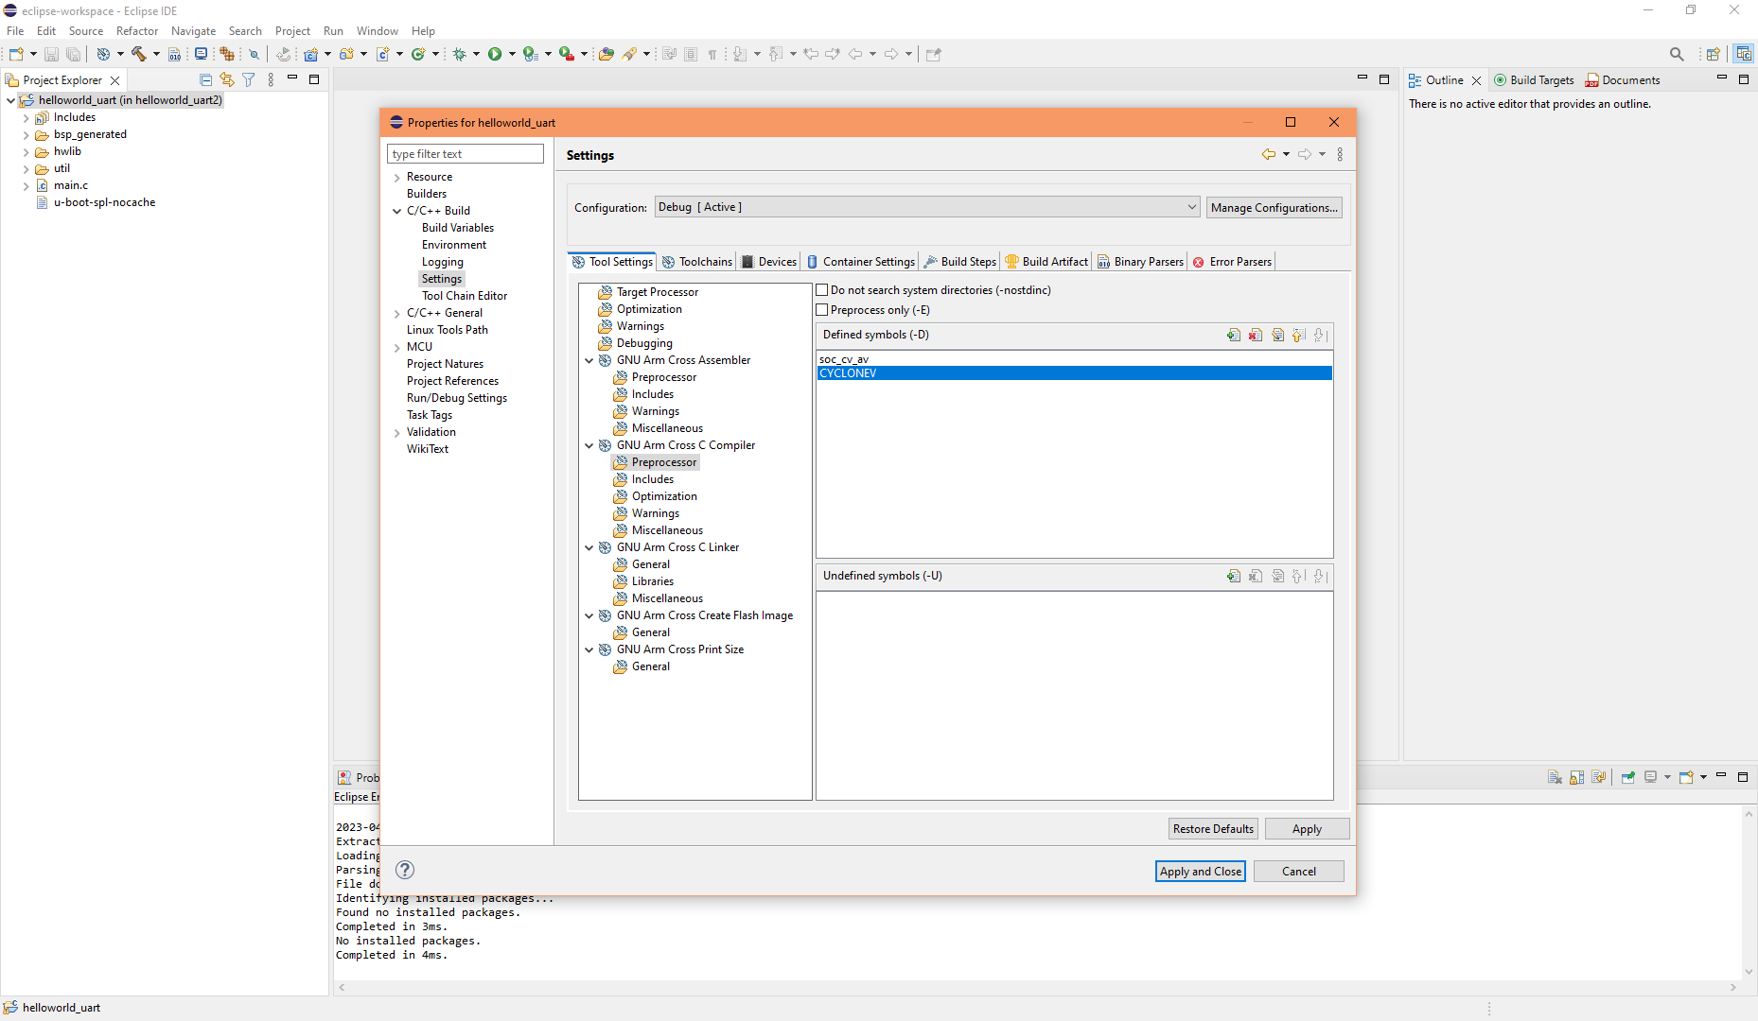Save the current file with save icon
Image resolution: width=1758 pixels, height=1021 pixels.
51,54
